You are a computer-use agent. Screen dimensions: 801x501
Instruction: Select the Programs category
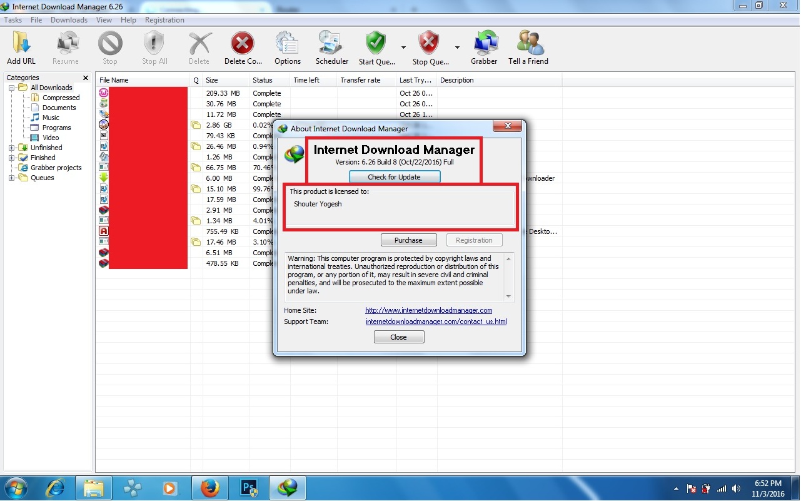[56, 128]
